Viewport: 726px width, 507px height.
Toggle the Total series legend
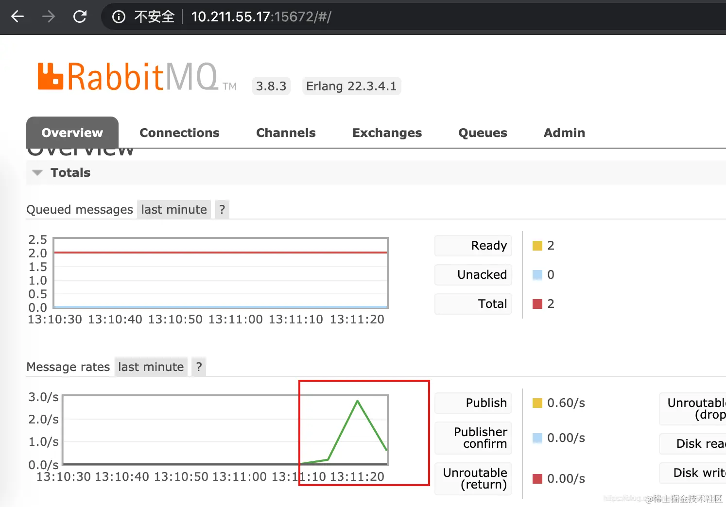(473, 304)
